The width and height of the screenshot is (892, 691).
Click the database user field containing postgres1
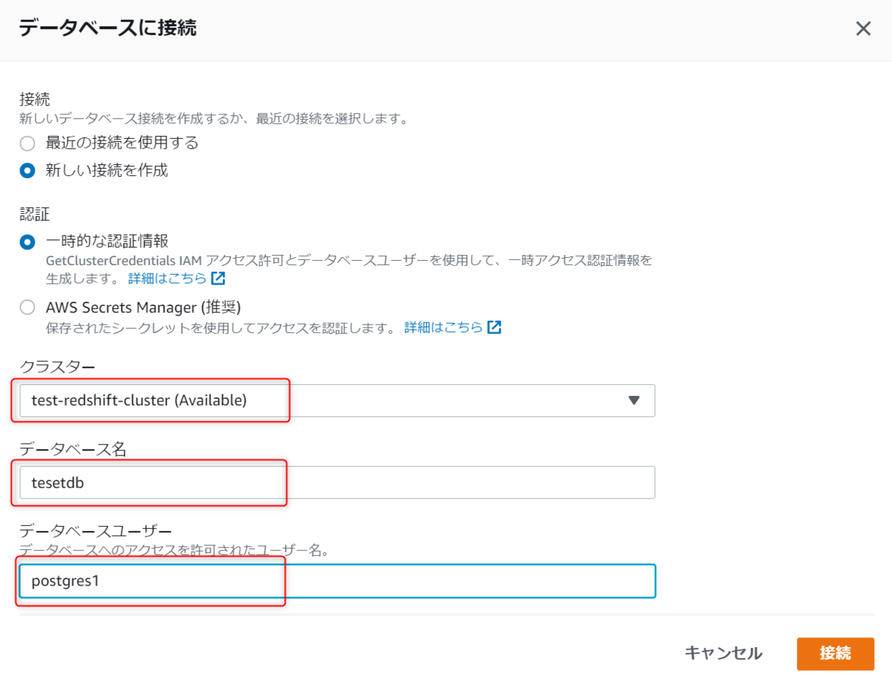click(x=337, y=581)
